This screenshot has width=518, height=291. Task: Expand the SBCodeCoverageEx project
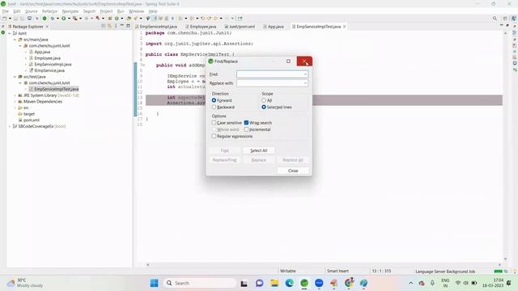pos(9,126)
